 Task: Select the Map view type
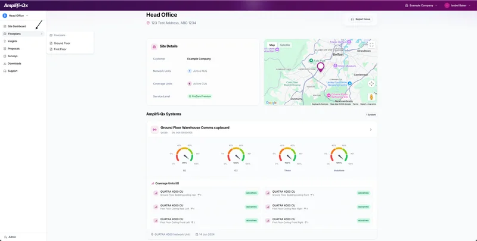(272, 45)
